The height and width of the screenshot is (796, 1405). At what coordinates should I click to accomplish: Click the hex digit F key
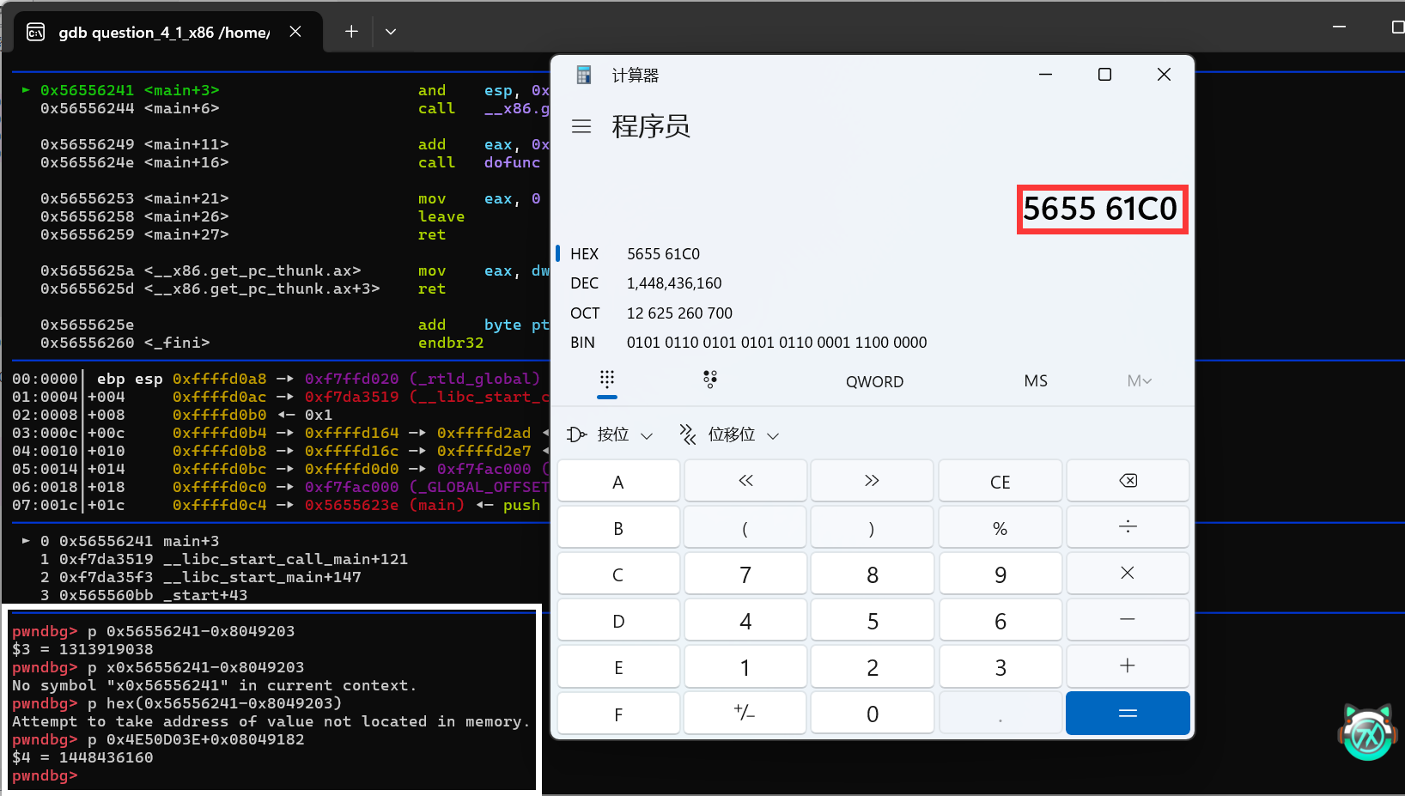pyautogui.click(x=618, y=713)
